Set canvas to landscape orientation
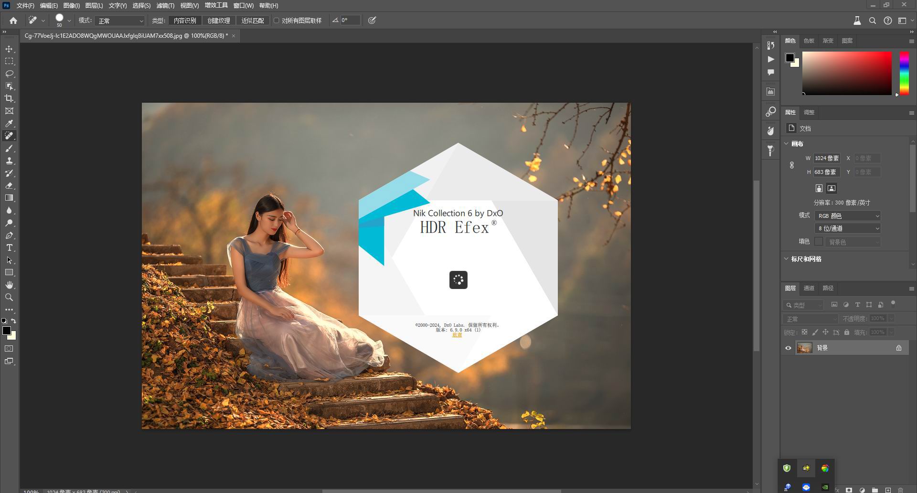Image resolution: width=917 pixels, height=493 pixels. [832, 188]
